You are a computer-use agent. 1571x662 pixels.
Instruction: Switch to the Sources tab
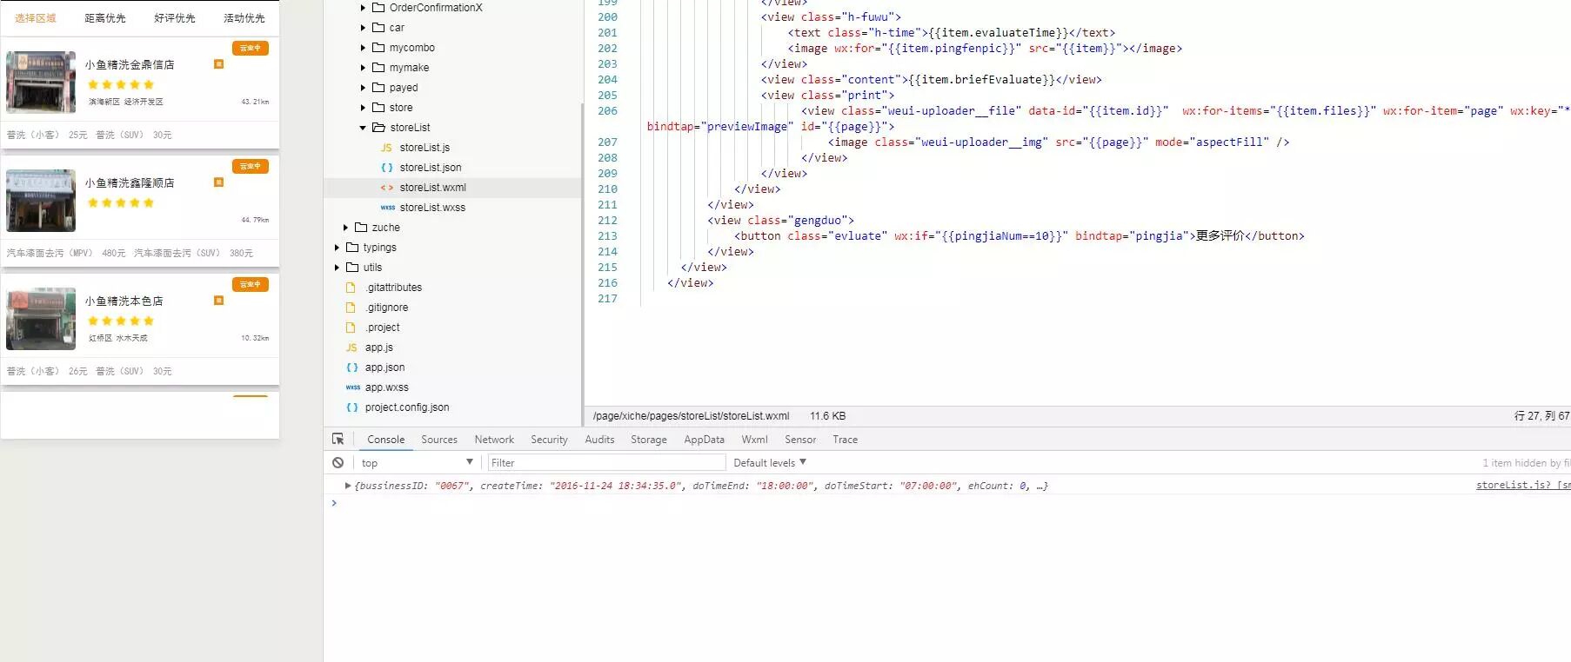(439, 440)
